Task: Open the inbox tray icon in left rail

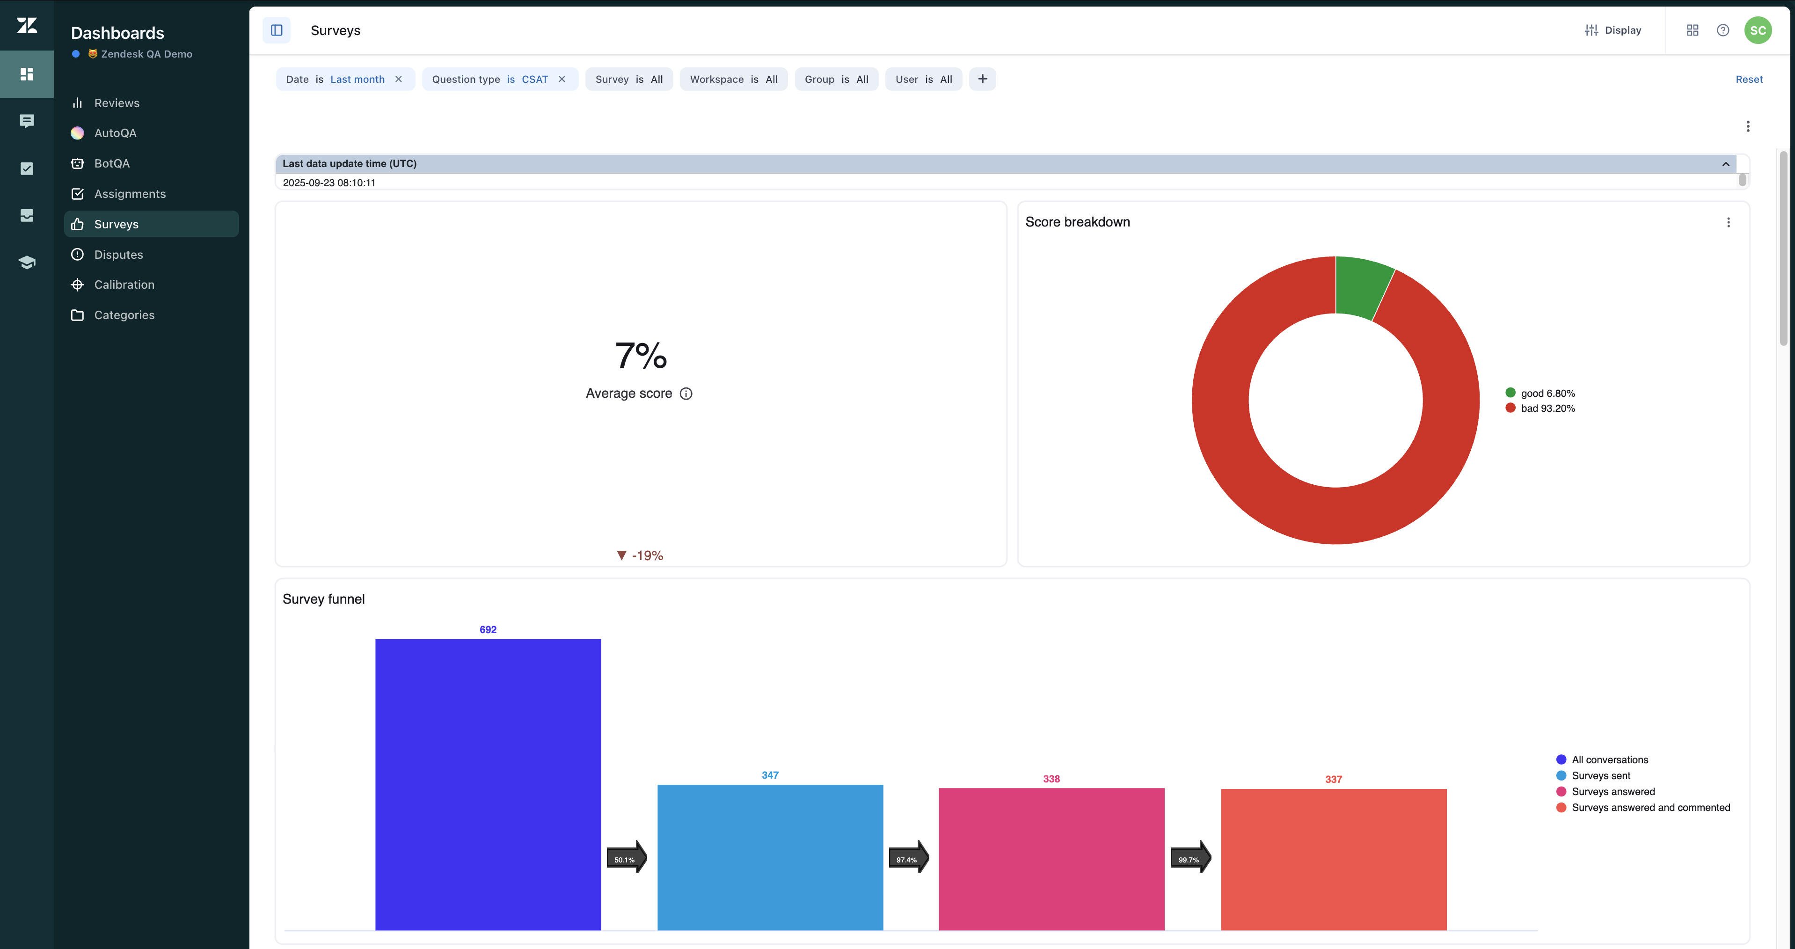Action: [27, 215]
